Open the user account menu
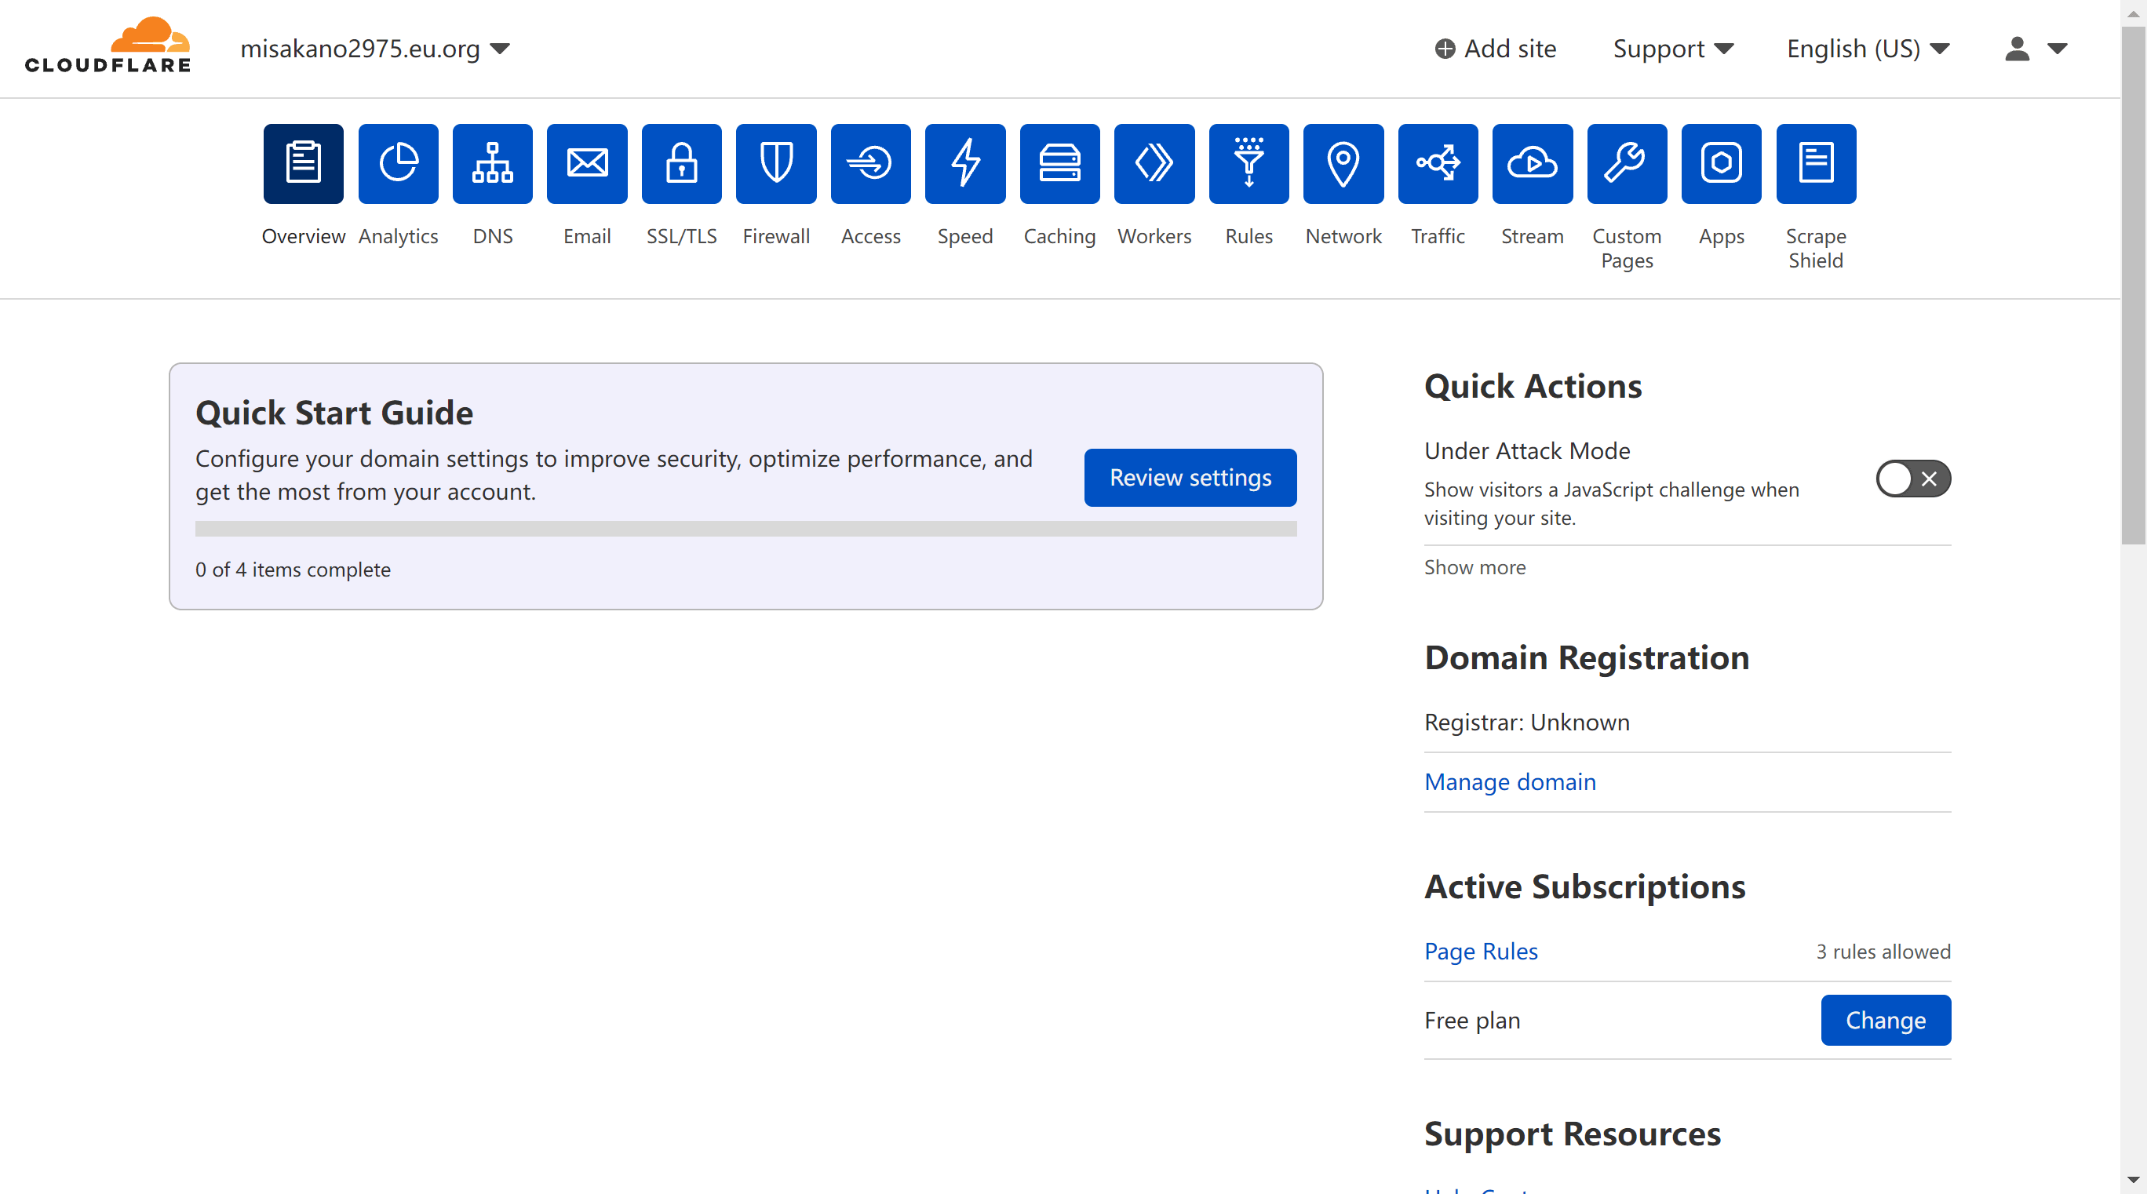 pos(2035,49)
